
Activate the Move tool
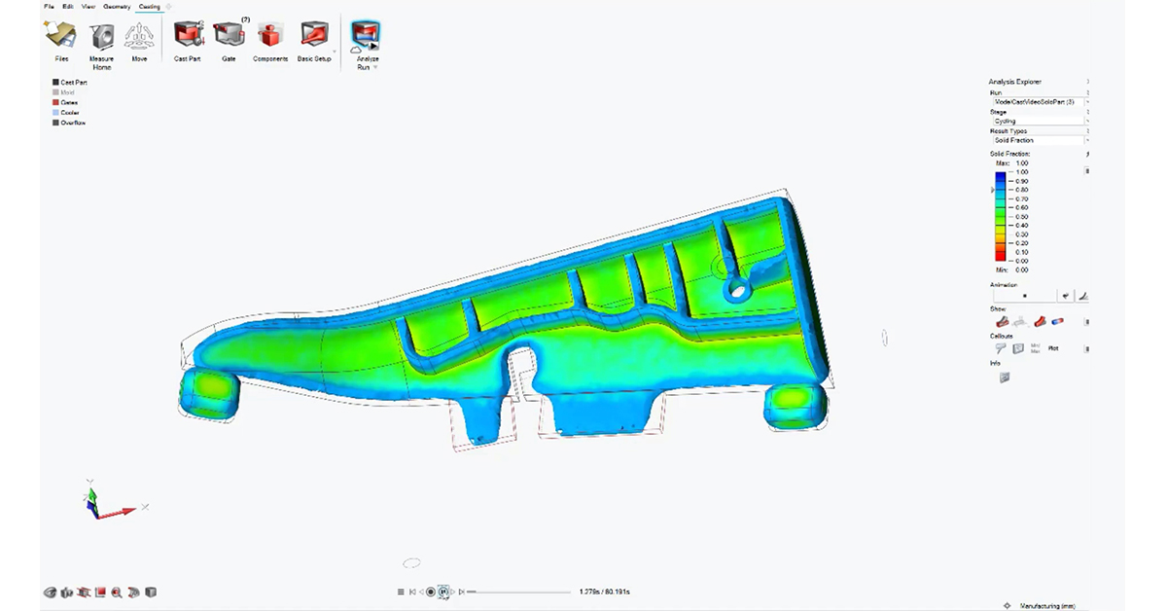(x=140, y=37)
